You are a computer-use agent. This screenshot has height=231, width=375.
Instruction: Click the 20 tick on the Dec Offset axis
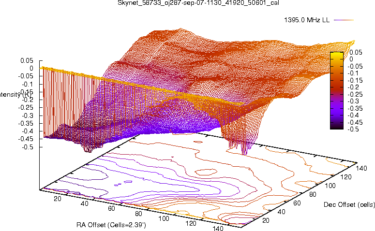[266, 220]
